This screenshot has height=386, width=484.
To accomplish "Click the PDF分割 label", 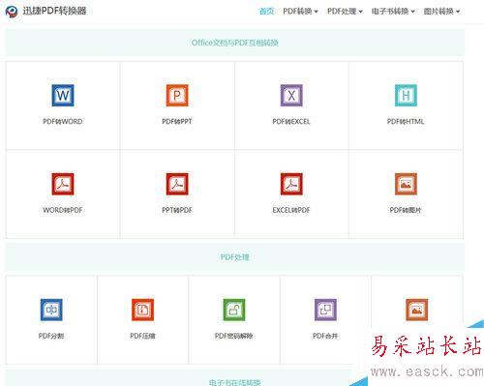I will [x=51, y=336].
